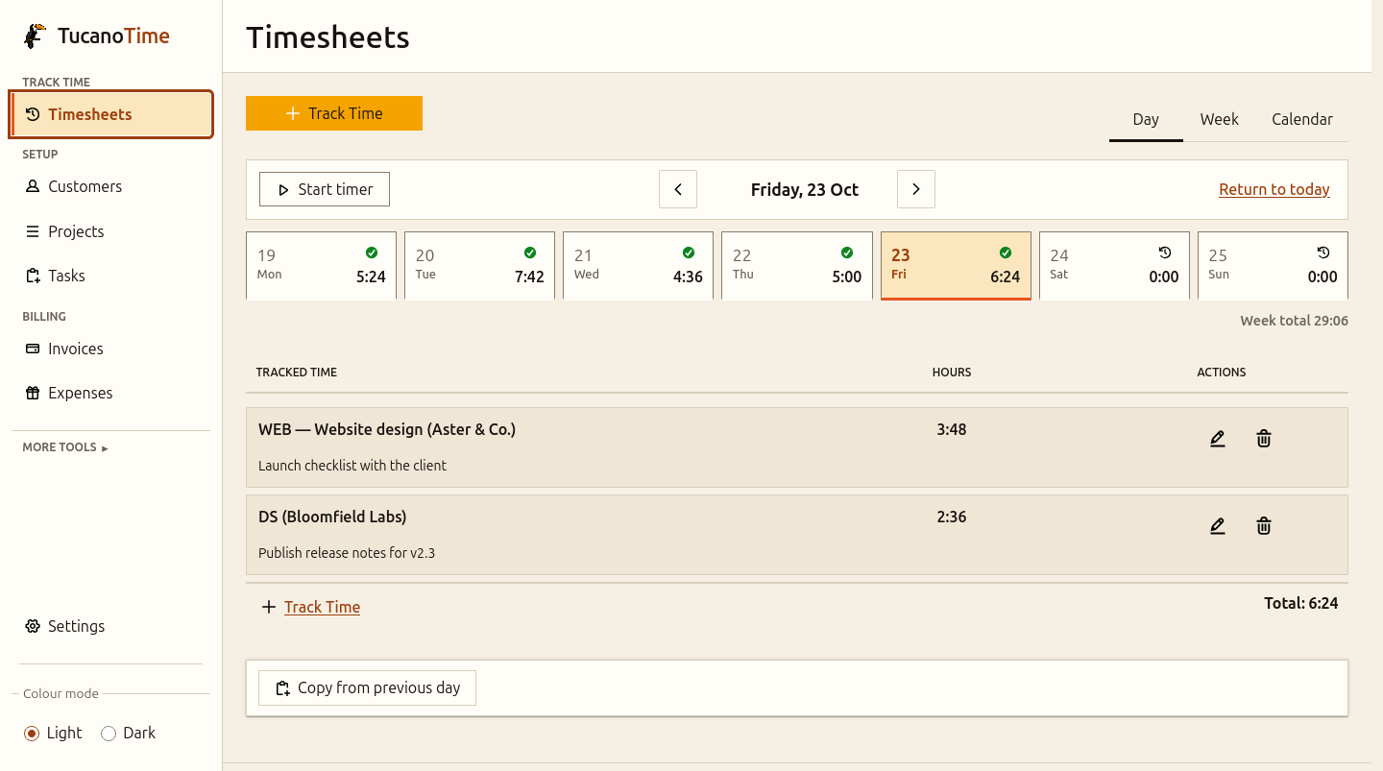Open Timesheets in the sidebar
1383x771 pixels.
click(111, 114)
